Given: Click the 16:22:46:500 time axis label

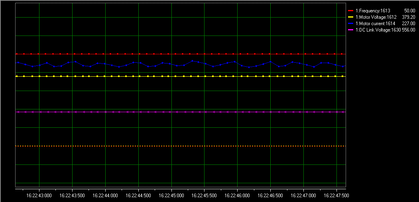Looking at the screenshot, I should tap(271, 196).
